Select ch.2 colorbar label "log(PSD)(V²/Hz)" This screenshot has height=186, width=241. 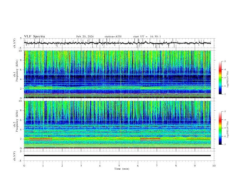click(x=228, y=129)
